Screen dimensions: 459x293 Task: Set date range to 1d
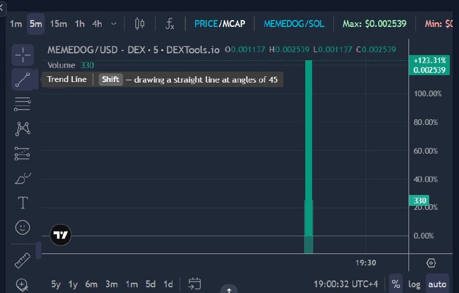168,284
